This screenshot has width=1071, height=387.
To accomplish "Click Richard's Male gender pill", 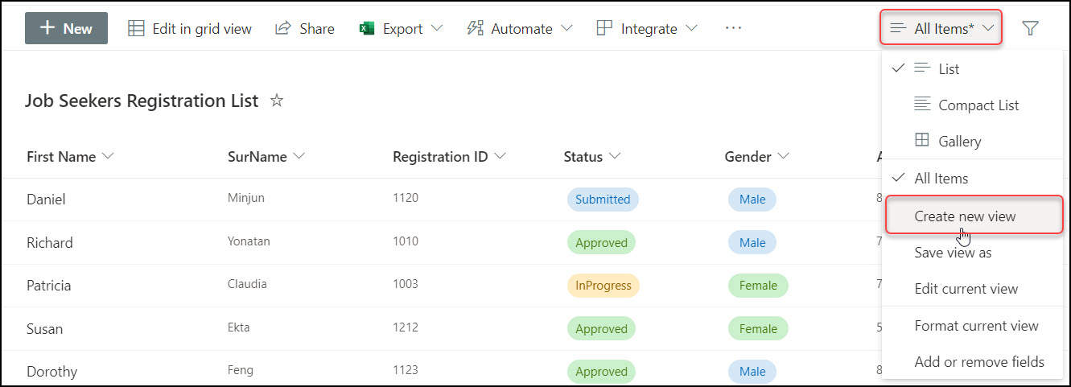I will pyautogui.click(x=752, y=242).
